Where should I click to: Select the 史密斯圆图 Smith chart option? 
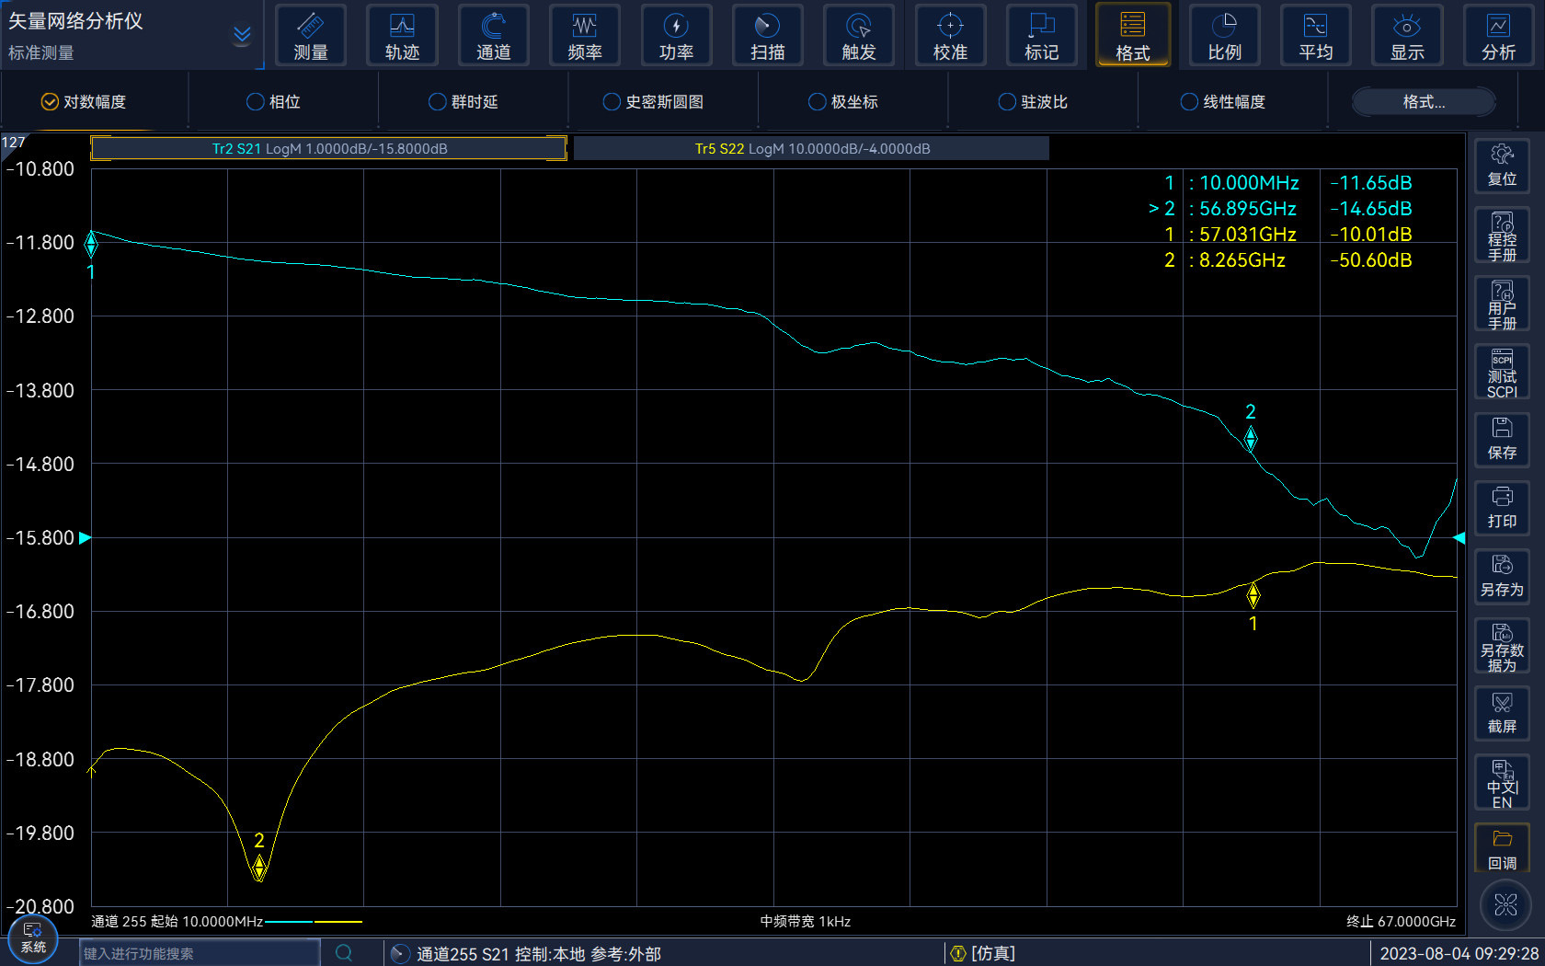click(653, 102)
